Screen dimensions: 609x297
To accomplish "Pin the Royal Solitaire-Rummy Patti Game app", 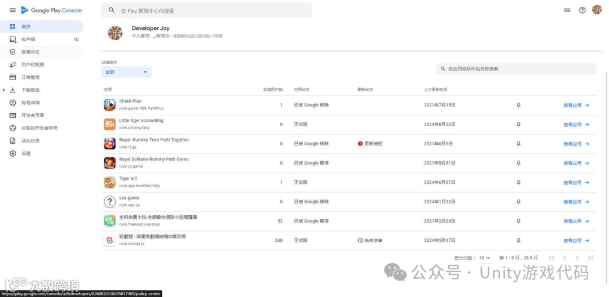I will pos(519,163).
